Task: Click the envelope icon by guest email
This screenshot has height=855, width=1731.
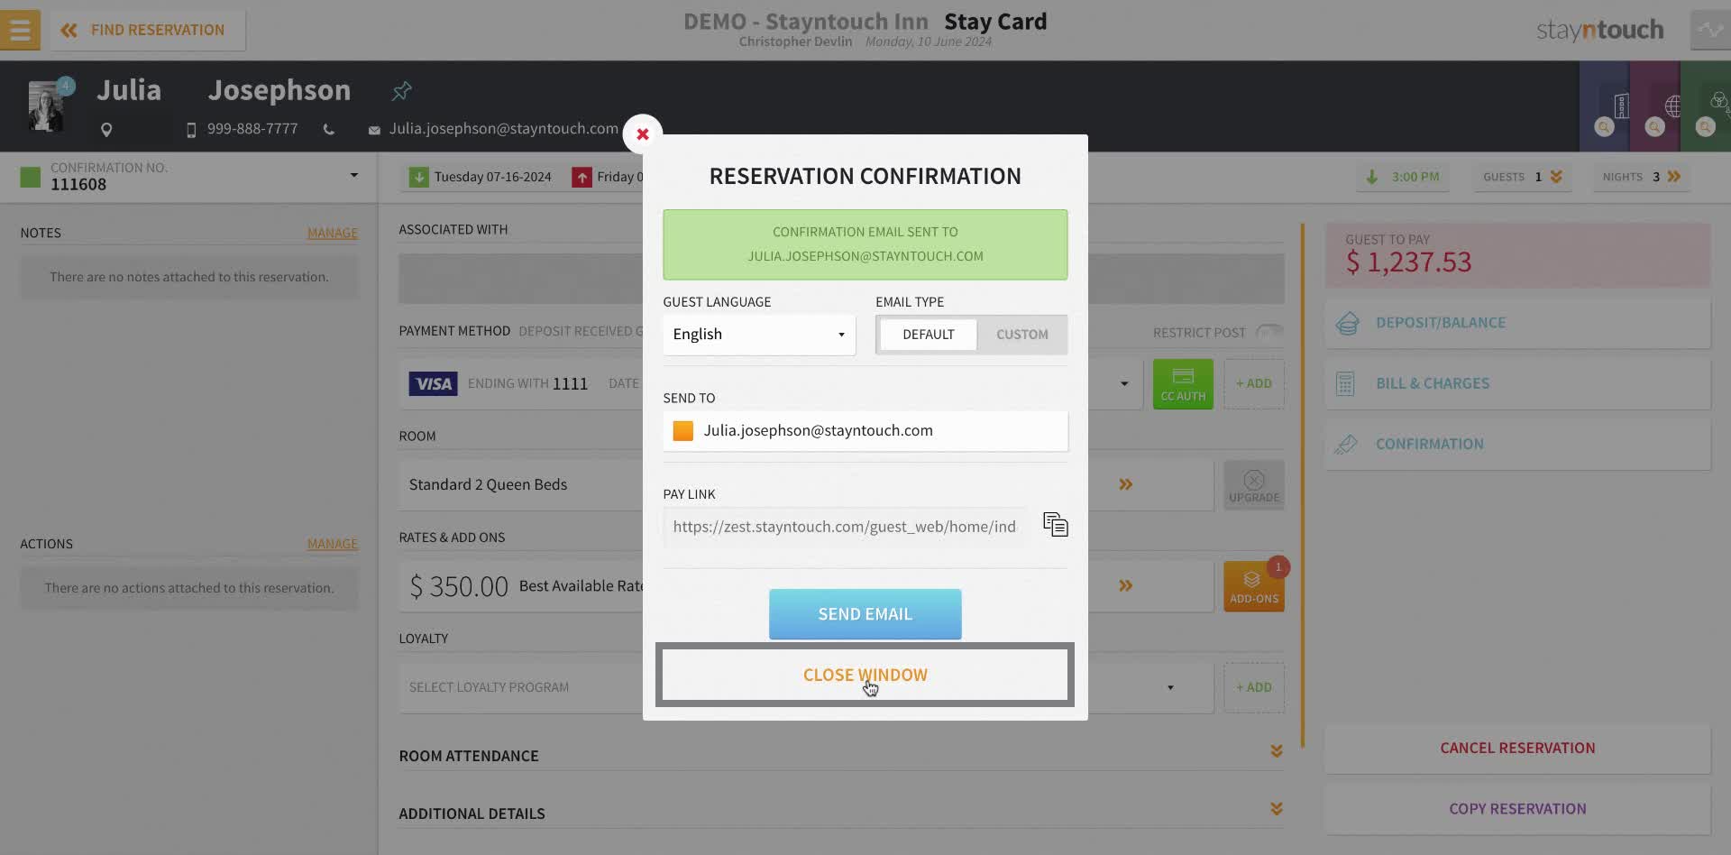Action: tap(374, 130)
